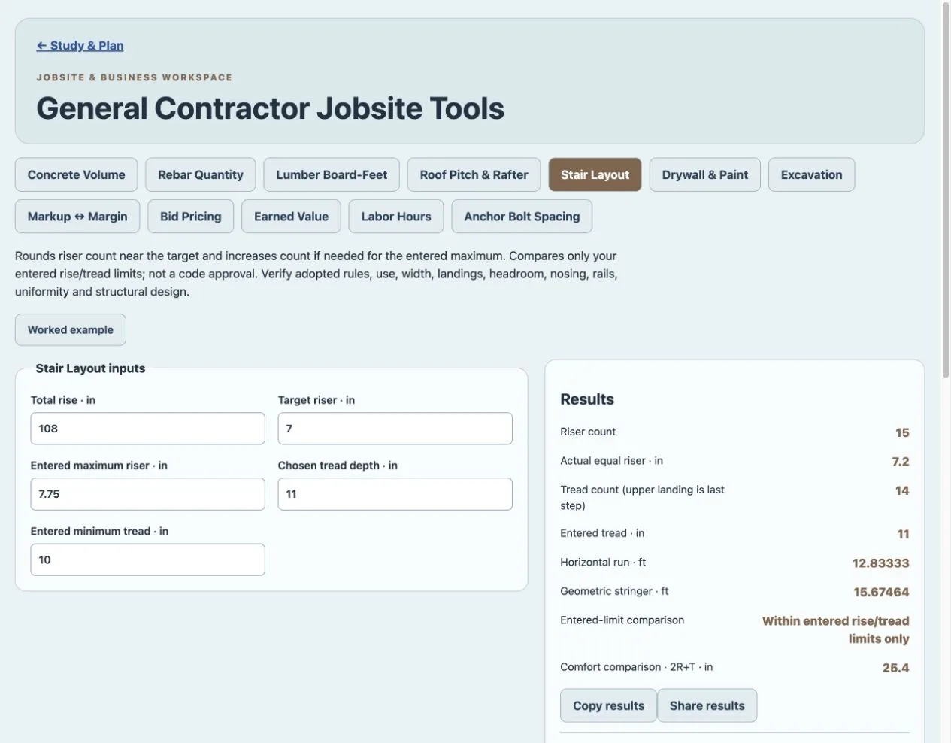Open the Excavation calculator tab
Image resolution: width=951 pixels, height=743 pixels.
pyautogui.click(x=811, y=174)
